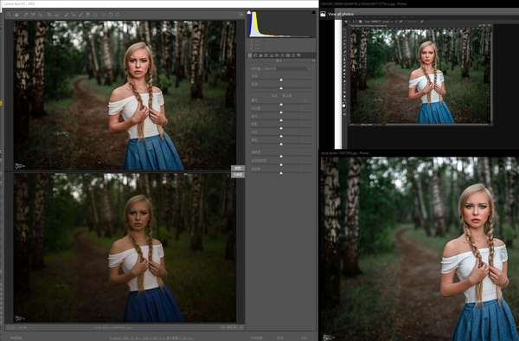The image size is (519, 341).
Task: Open the Presets panel tab icon
Action: (293, 55)
